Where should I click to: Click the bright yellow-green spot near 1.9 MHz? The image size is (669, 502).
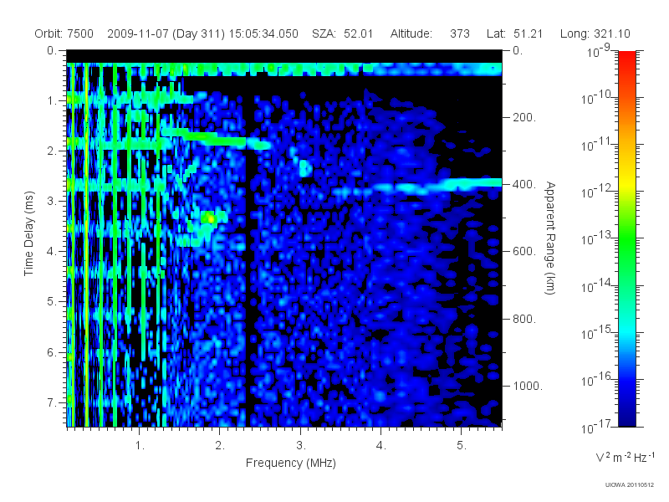(209, 218)
